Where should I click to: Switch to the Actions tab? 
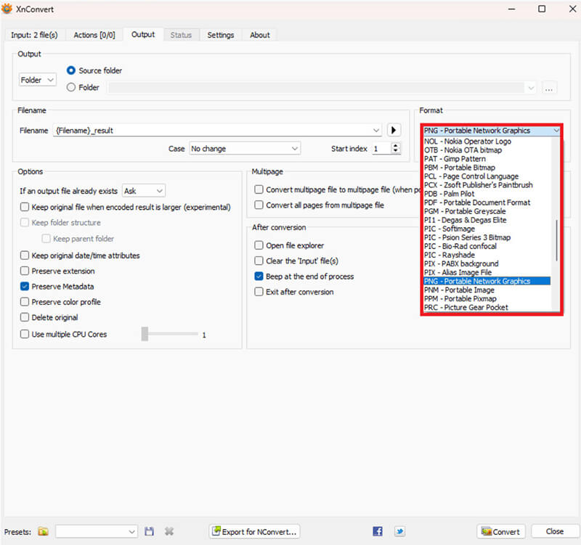tap(94, 34)
